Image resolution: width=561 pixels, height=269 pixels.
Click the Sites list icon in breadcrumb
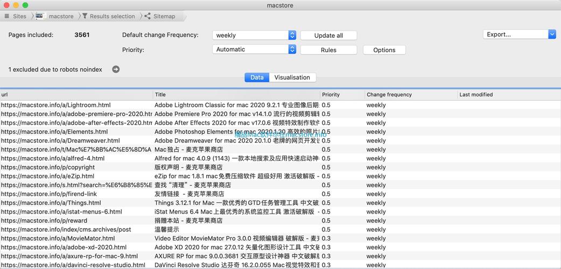pos(7,16)
